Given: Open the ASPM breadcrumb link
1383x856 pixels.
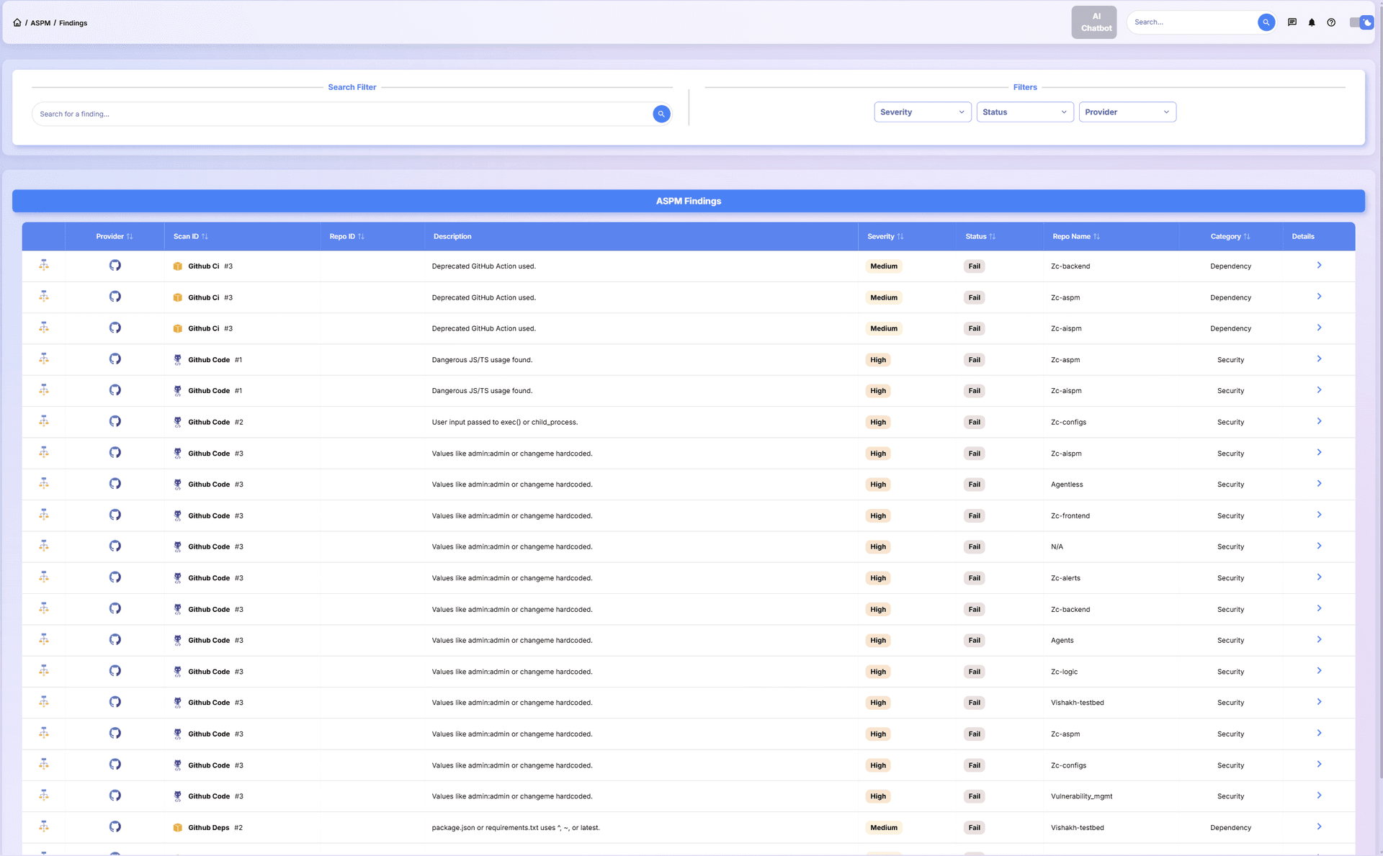Looking at the screenshot, I should [40, 23].
